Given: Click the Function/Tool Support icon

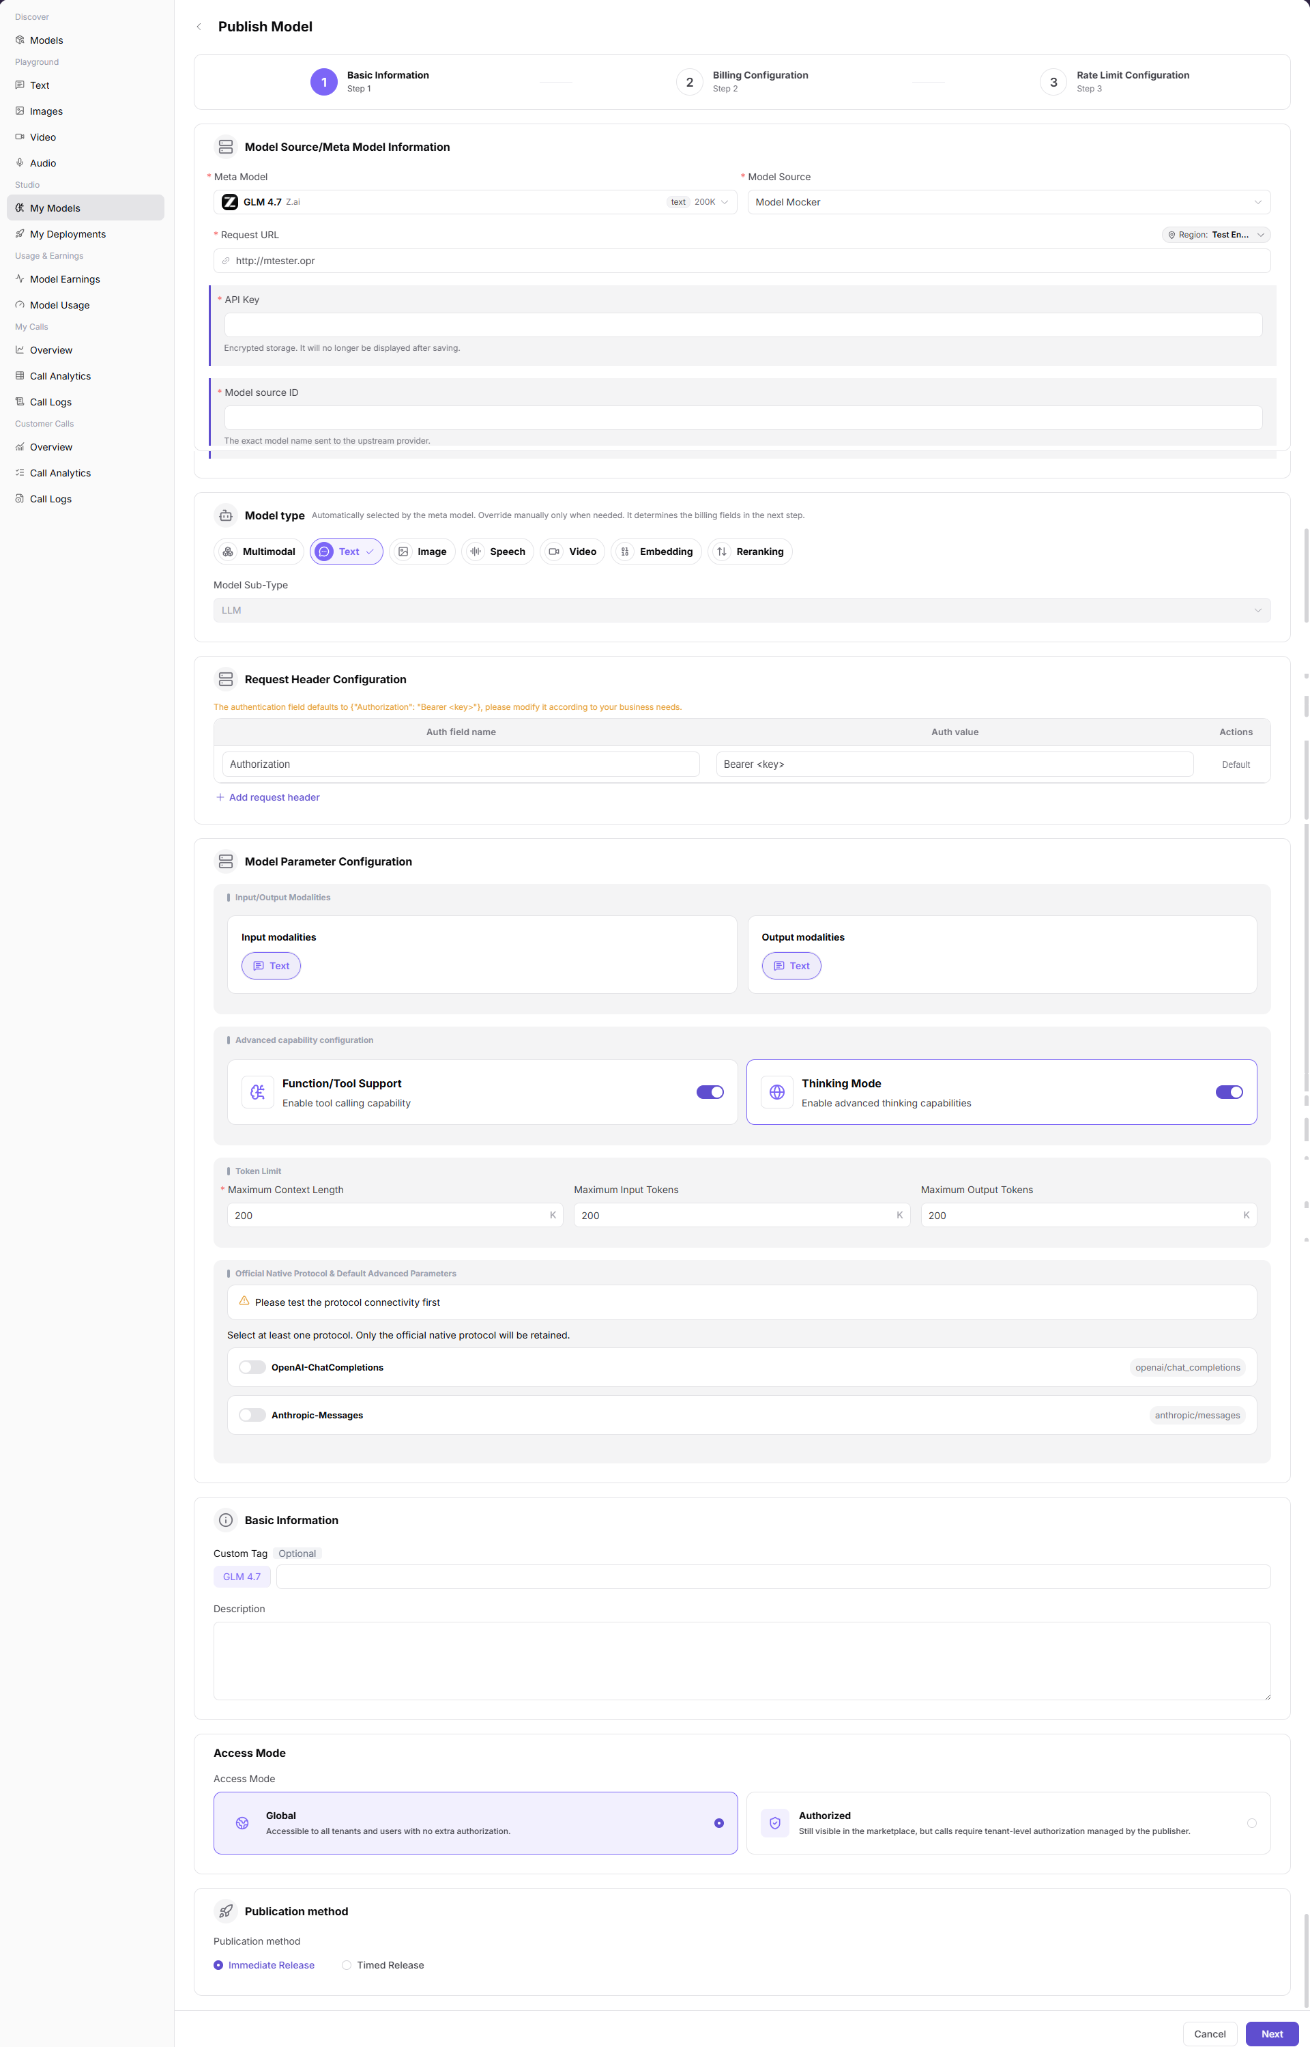Looking at the screenshot, I should (x=258, y=1091).
